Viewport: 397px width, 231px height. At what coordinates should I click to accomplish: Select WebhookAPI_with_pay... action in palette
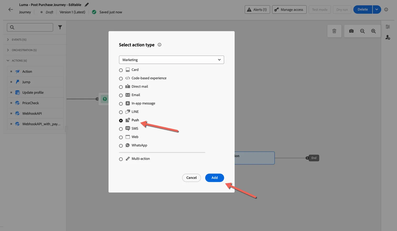(x=35, y=124)
